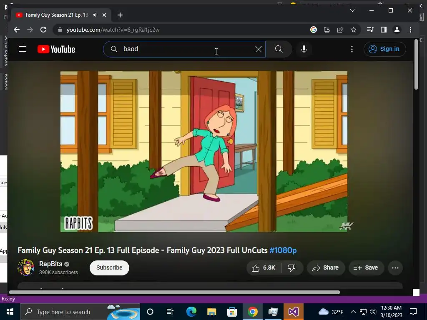The width and height of the screenshot is (427, 320).
Task: Click the horizontal page scrollbar
Action: click(x=174, y=292)
